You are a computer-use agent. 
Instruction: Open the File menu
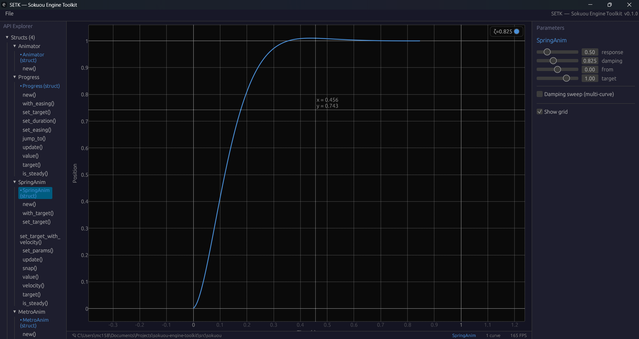point(9,14)
